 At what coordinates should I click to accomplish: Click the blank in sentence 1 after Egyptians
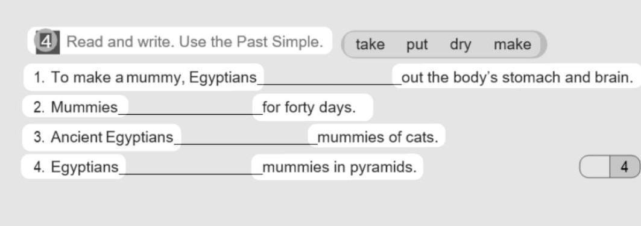(x=329, y=79)
